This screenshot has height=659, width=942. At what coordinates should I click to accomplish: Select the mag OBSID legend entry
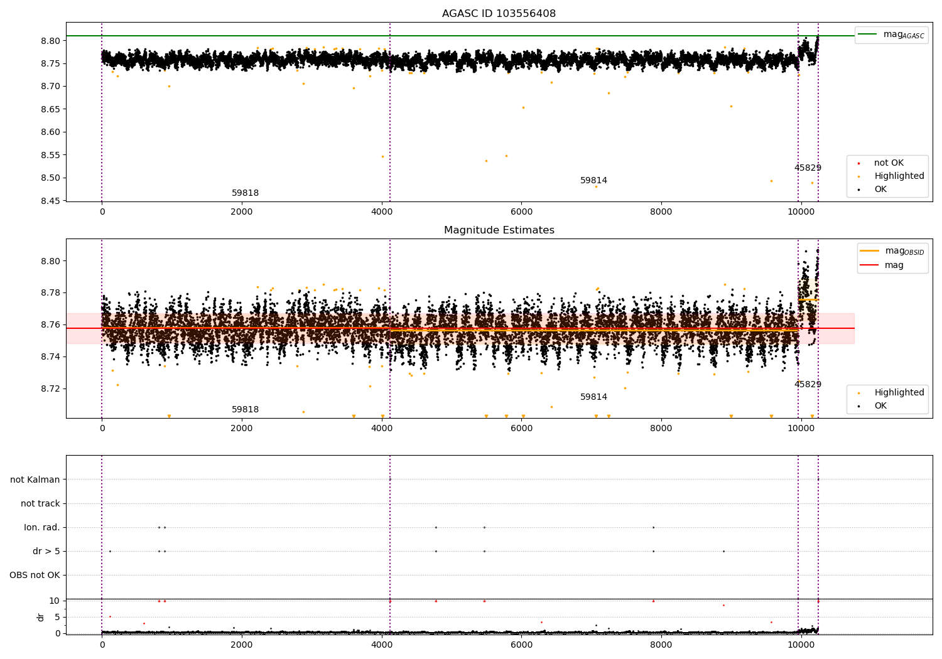(x=892, y=251)
